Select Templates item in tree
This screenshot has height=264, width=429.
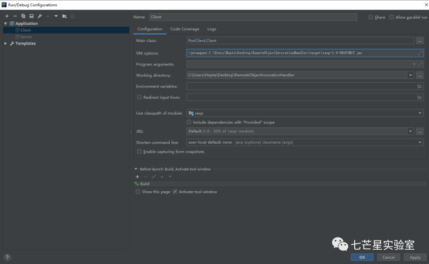(25, 43)
